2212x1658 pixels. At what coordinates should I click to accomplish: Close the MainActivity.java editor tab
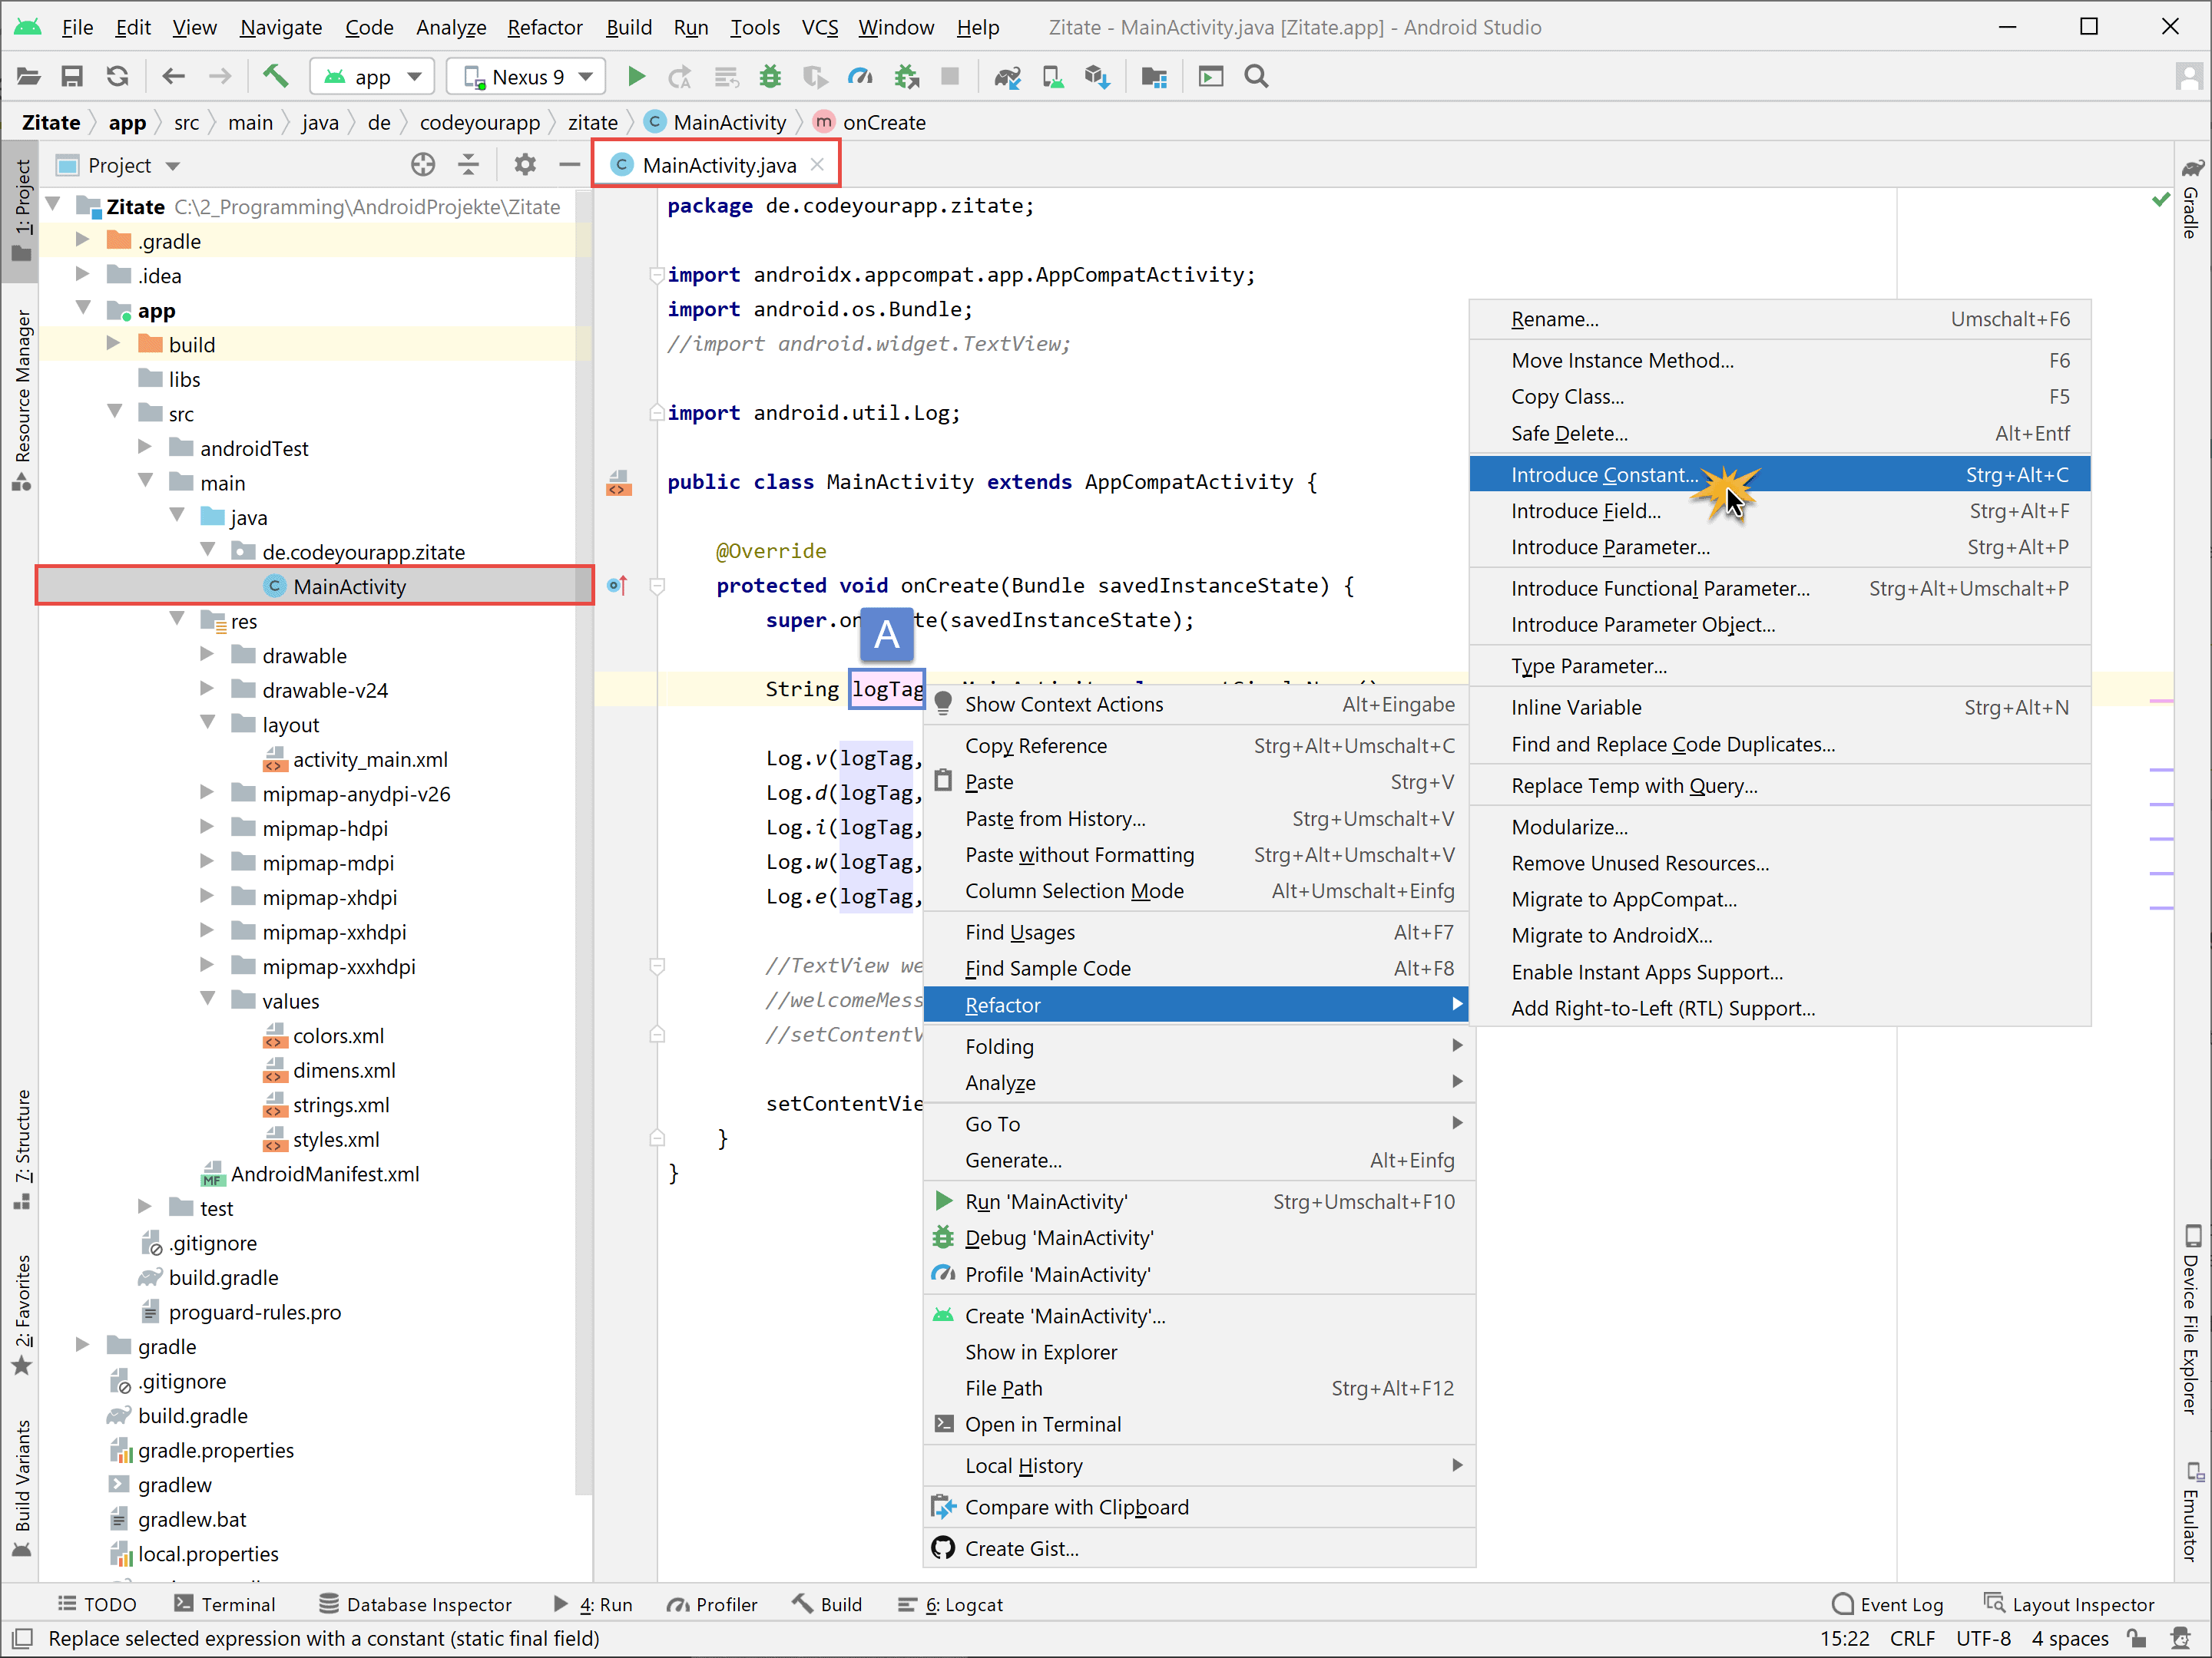(x=818, y=165)
